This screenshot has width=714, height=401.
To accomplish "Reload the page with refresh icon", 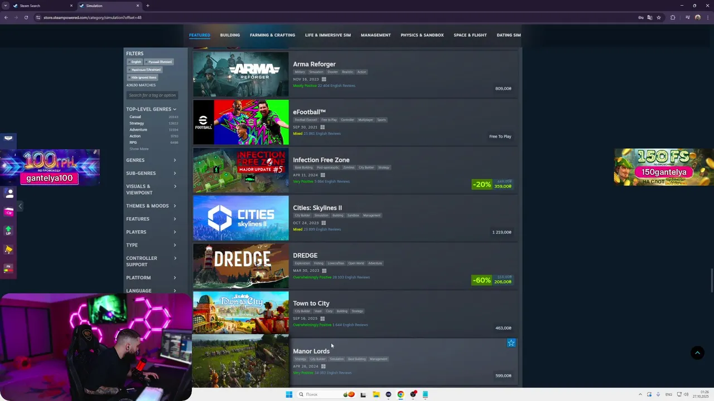I will click(x=26, y=17).
